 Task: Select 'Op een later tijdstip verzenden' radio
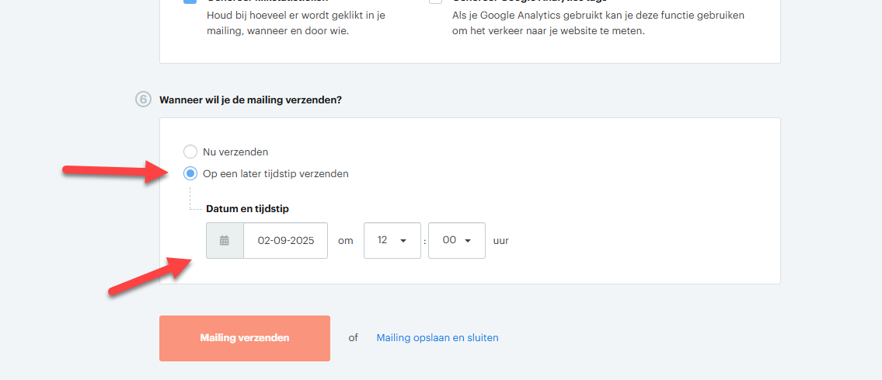point(190,174)
